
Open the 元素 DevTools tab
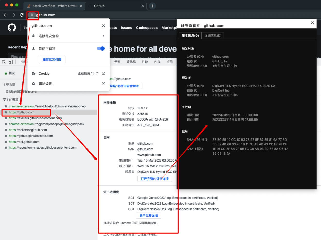click(x=117, y=62)
